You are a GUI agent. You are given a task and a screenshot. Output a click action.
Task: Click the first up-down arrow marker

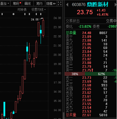[2, 14]
